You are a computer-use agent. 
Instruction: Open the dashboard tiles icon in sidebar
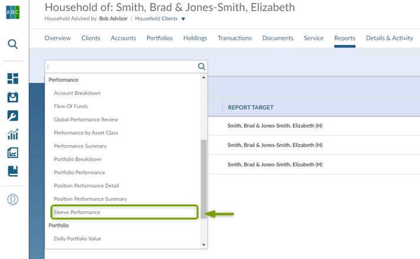[x=13, y=79]
